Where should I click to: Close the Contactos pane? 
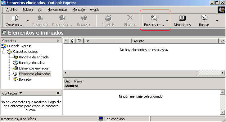tap(58, 93)
